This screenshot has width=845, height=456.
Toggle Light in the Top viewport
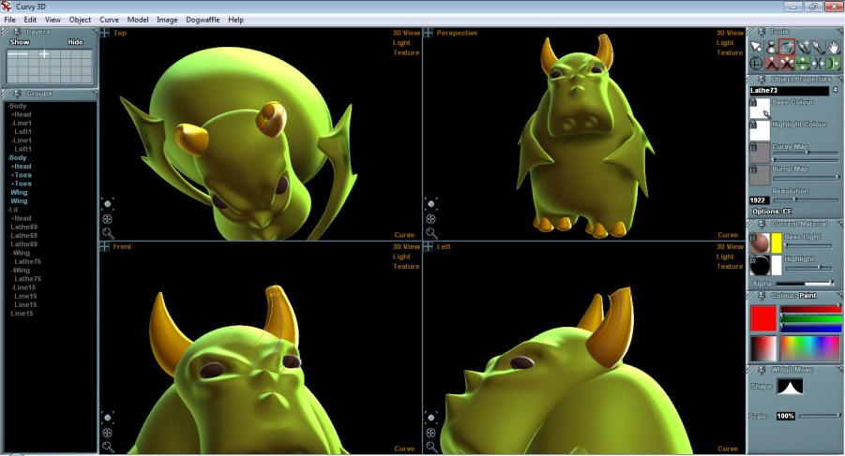coord(401,42)
